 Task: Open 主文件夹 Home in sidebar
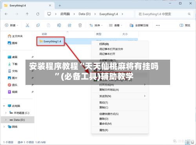15,36
